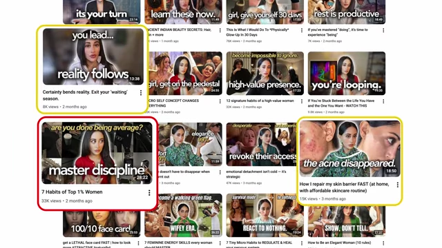
Task: Click title 'emotional detachment isn't cold — it's strategic'
Action: tap(256, 174)
